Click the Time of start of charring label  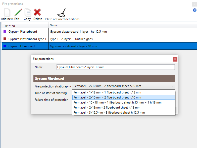(51, 93)
